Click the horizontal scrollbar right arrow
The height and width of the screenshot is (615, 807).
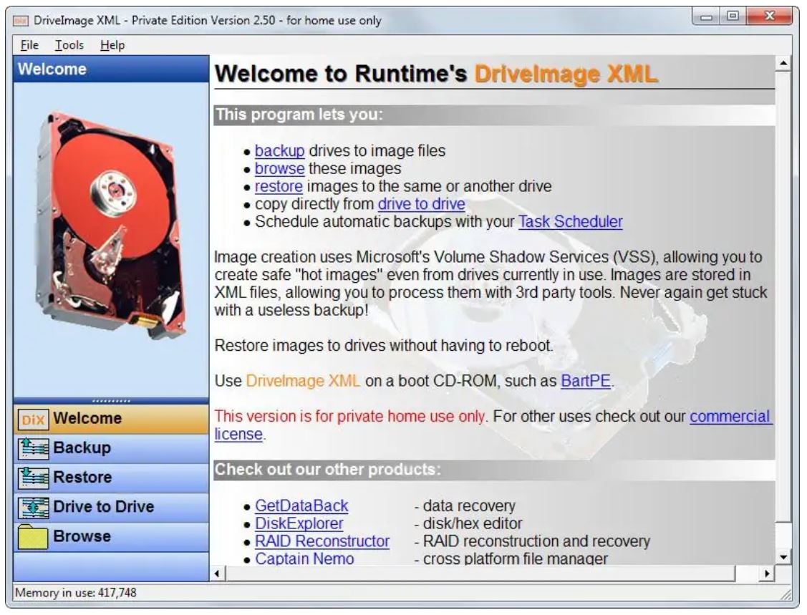(768, 573)
